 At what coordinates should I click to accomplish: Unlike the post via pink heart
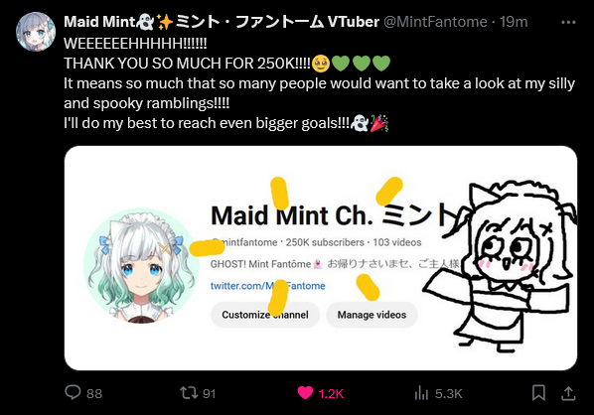pos(305,392)
